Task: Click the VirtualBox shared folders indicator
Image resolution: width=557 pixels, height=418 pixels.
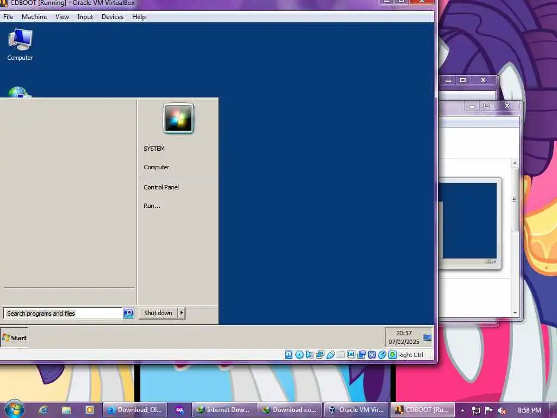Action: tap(341, 355)
